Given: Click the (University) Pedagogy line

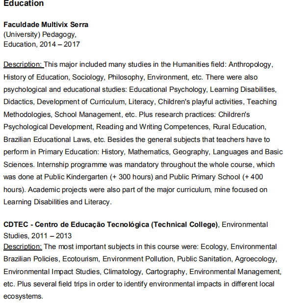Looking at the screenshot, I should [x=40, y=34].
